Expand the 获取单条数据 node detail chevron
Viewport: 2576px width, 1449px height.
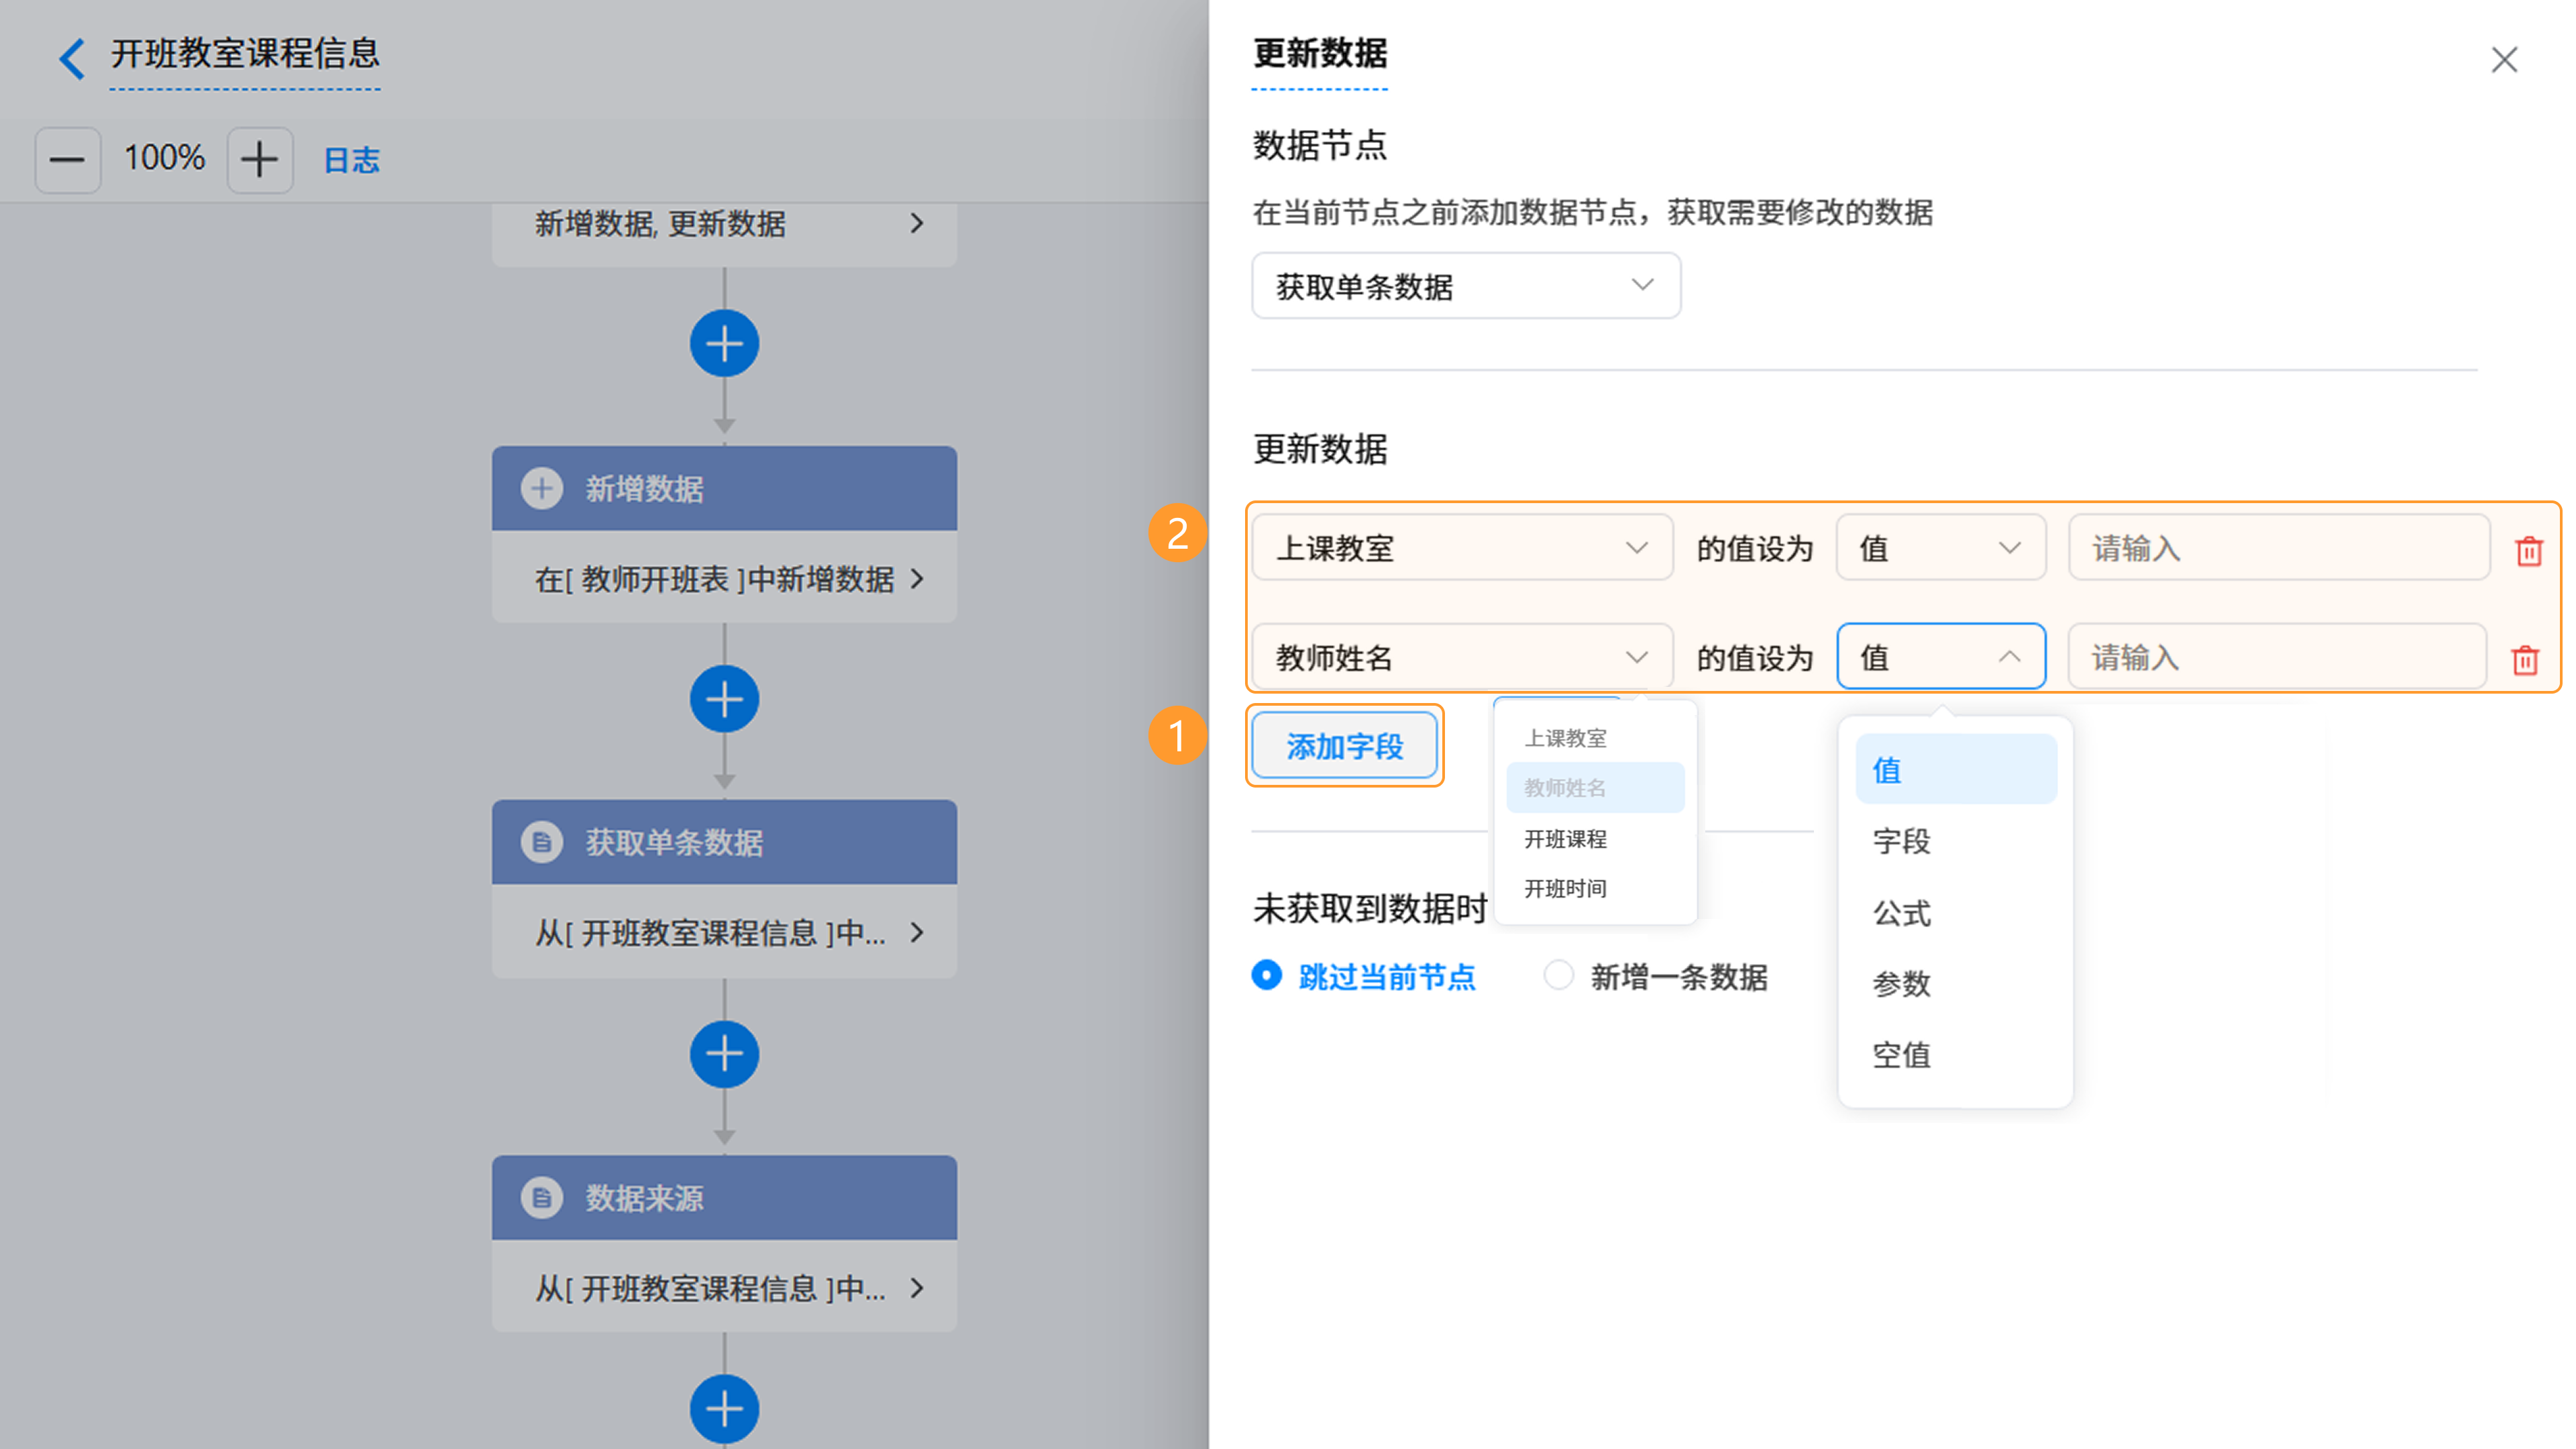pos(917,932)
